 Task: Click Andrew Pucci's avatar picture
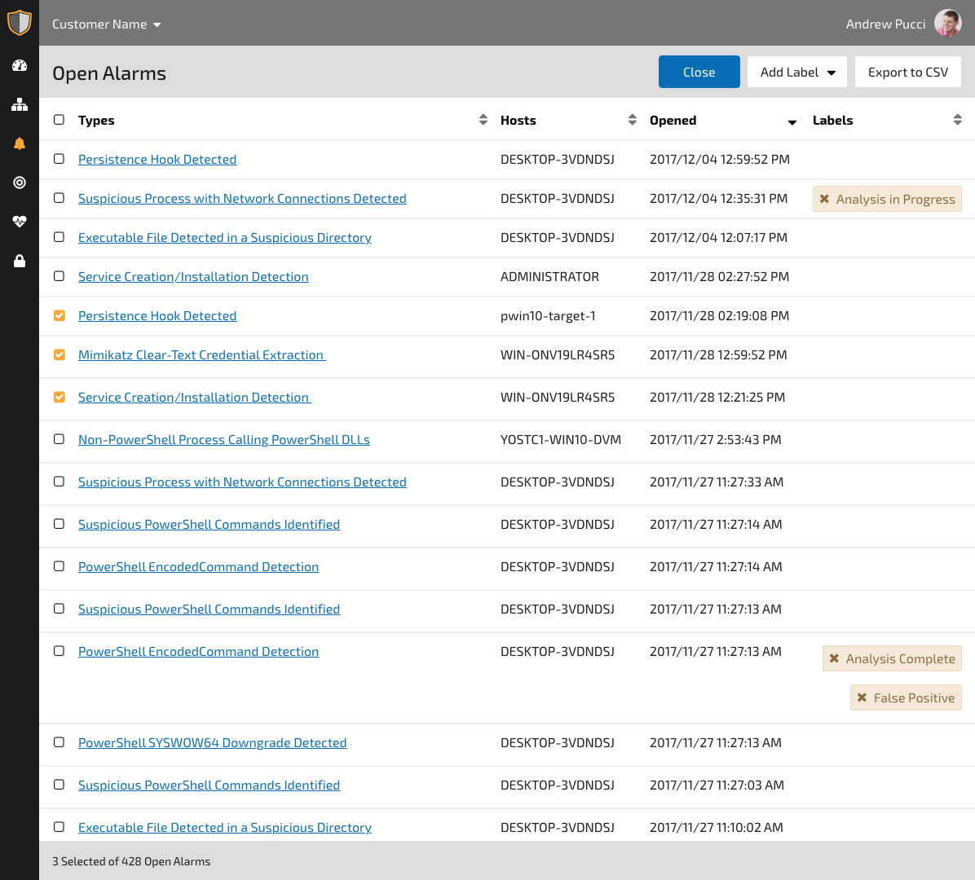pos(947,23)
